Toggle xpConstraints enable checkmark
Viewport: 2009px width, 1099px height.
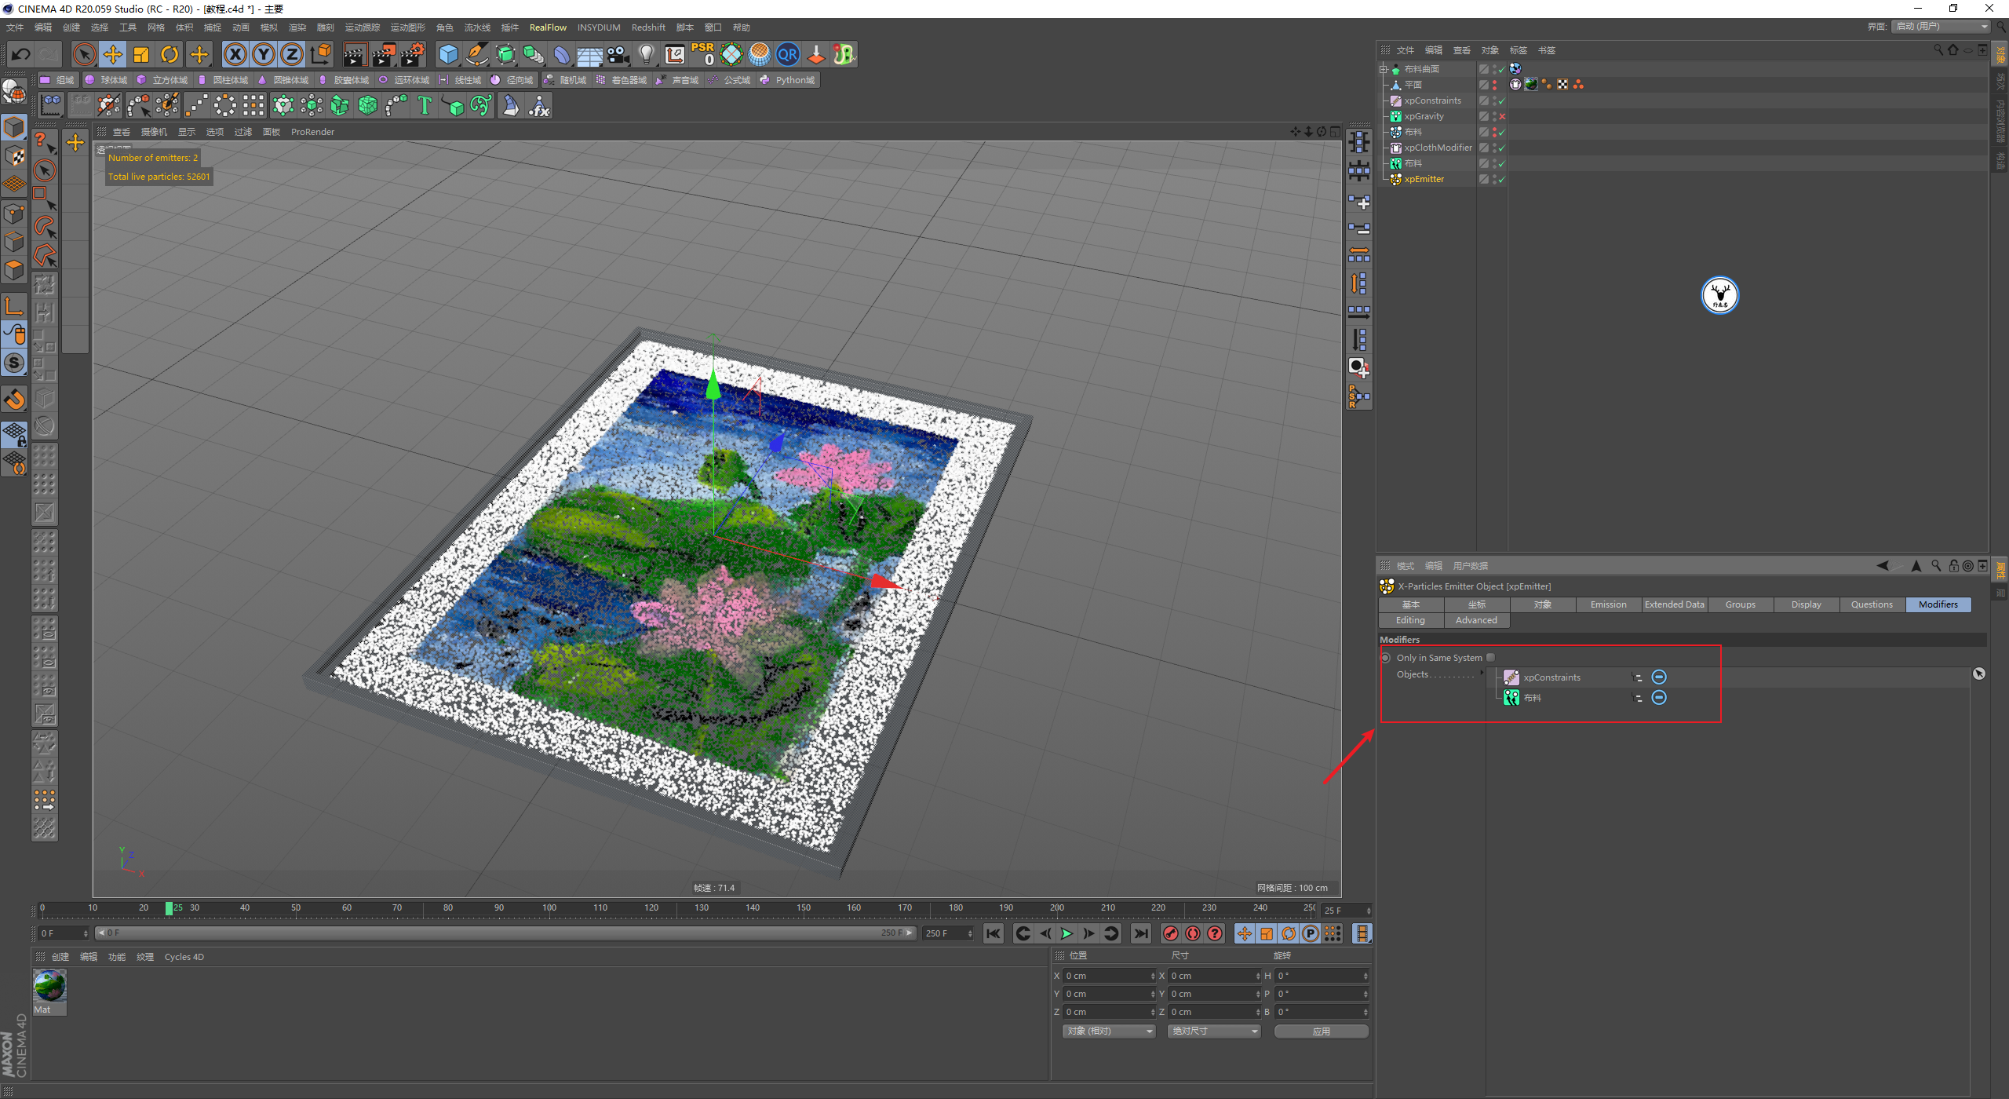tap(1502, 100)
